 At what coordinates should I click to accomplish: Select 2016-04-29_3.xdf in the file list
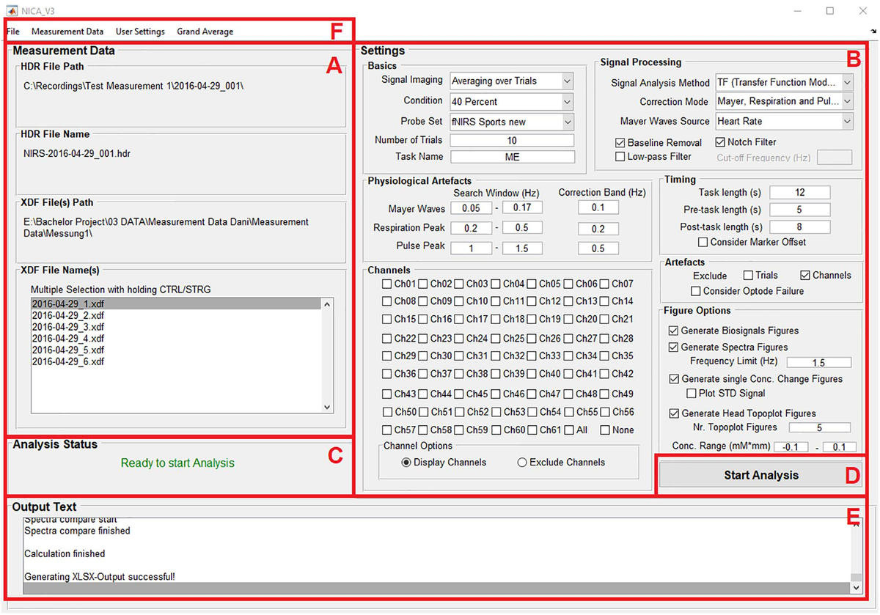click(68, 327)
